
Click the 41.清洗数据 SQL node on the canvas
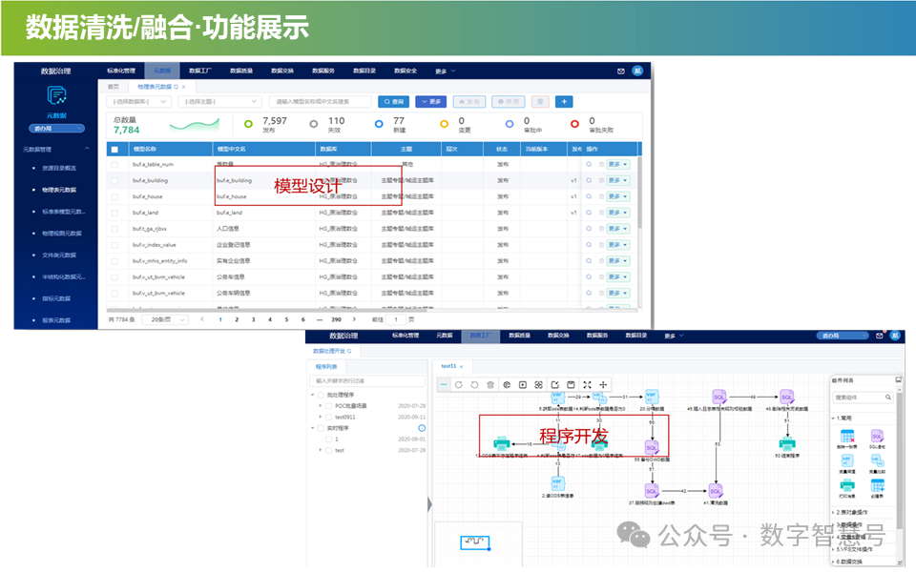pos(716,491)
